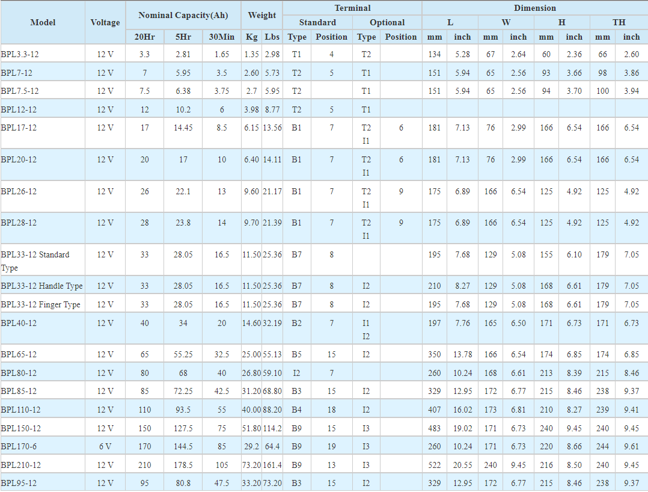The width and height of the screenshot is (648, 492).
Task: Click the BPL33-12 Handle Type model cell
Action: 42,286
